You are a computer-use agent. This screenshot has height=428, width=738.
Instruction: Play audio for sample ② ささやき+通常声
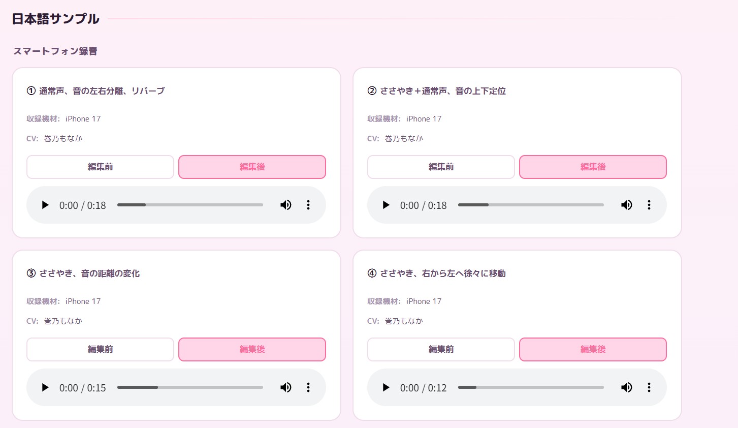[386, 205]
